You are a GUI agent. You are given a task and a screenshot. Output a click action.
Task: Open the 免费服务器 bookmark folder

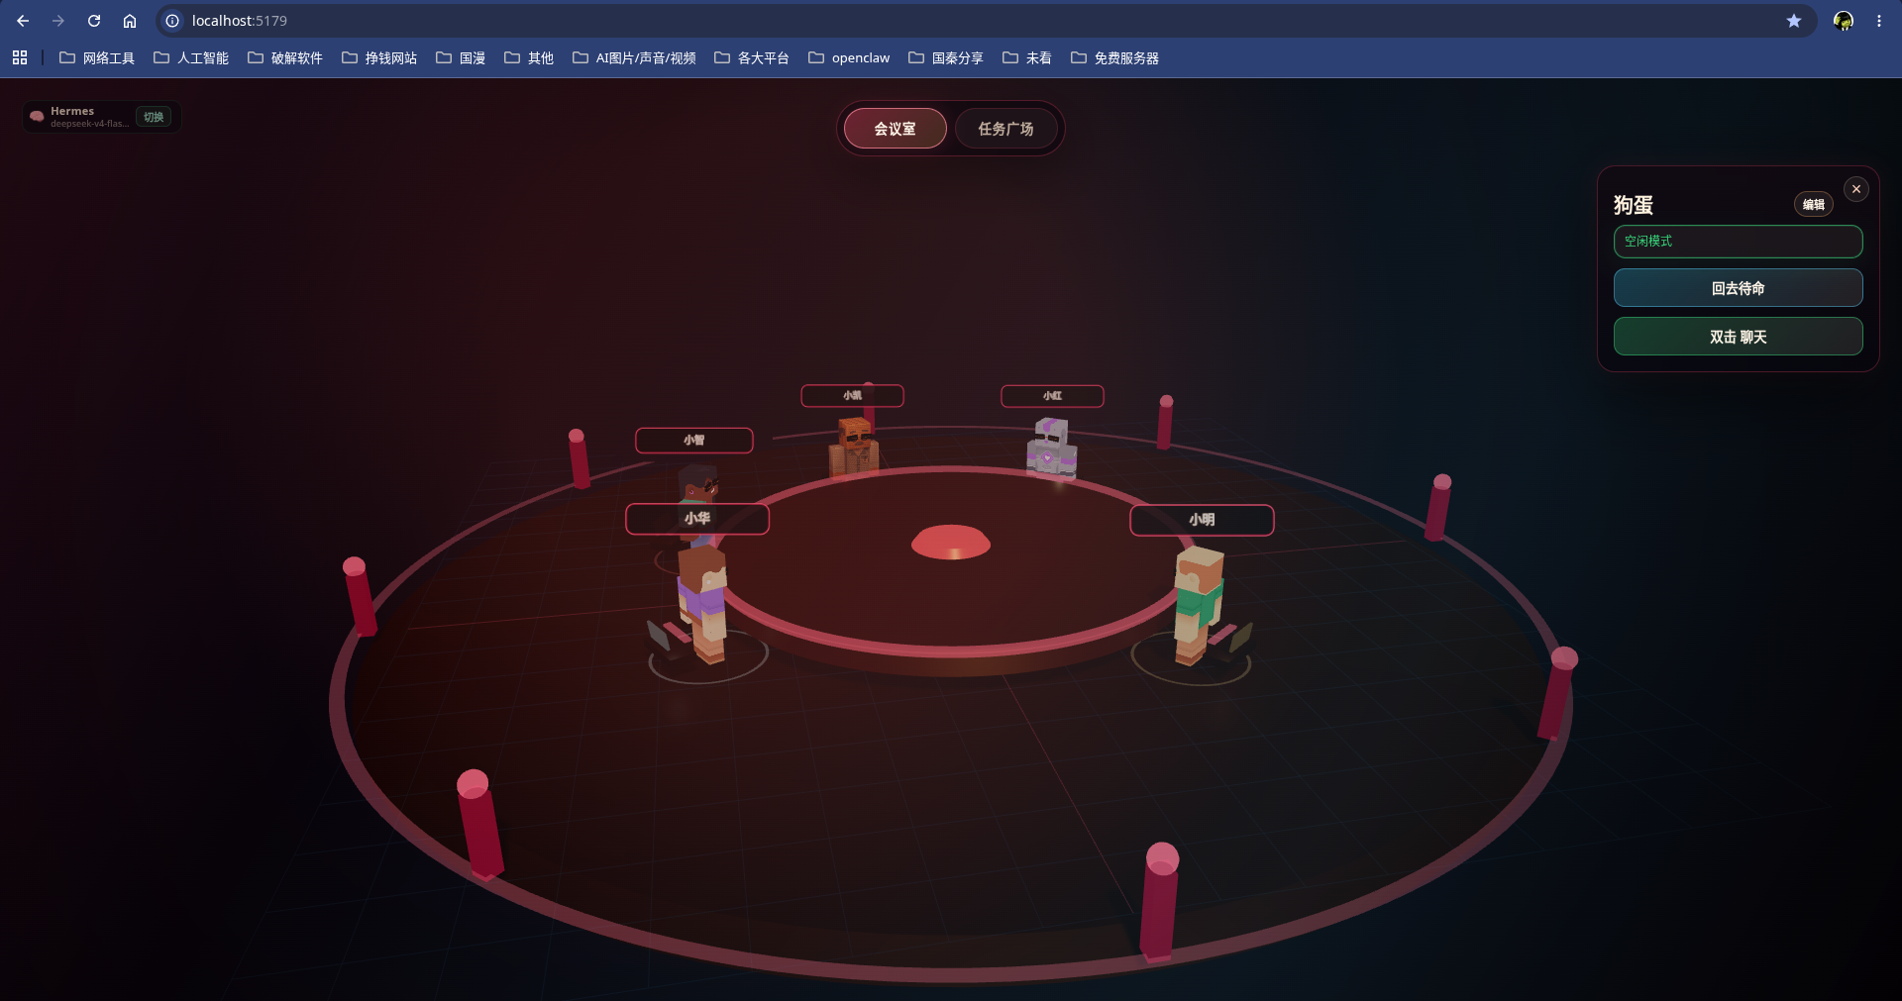click(x=1115, y=58)
